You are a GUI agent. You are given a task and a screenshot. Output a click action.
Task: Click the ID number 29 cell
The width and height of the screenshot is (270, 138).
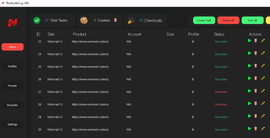point(39,117)
